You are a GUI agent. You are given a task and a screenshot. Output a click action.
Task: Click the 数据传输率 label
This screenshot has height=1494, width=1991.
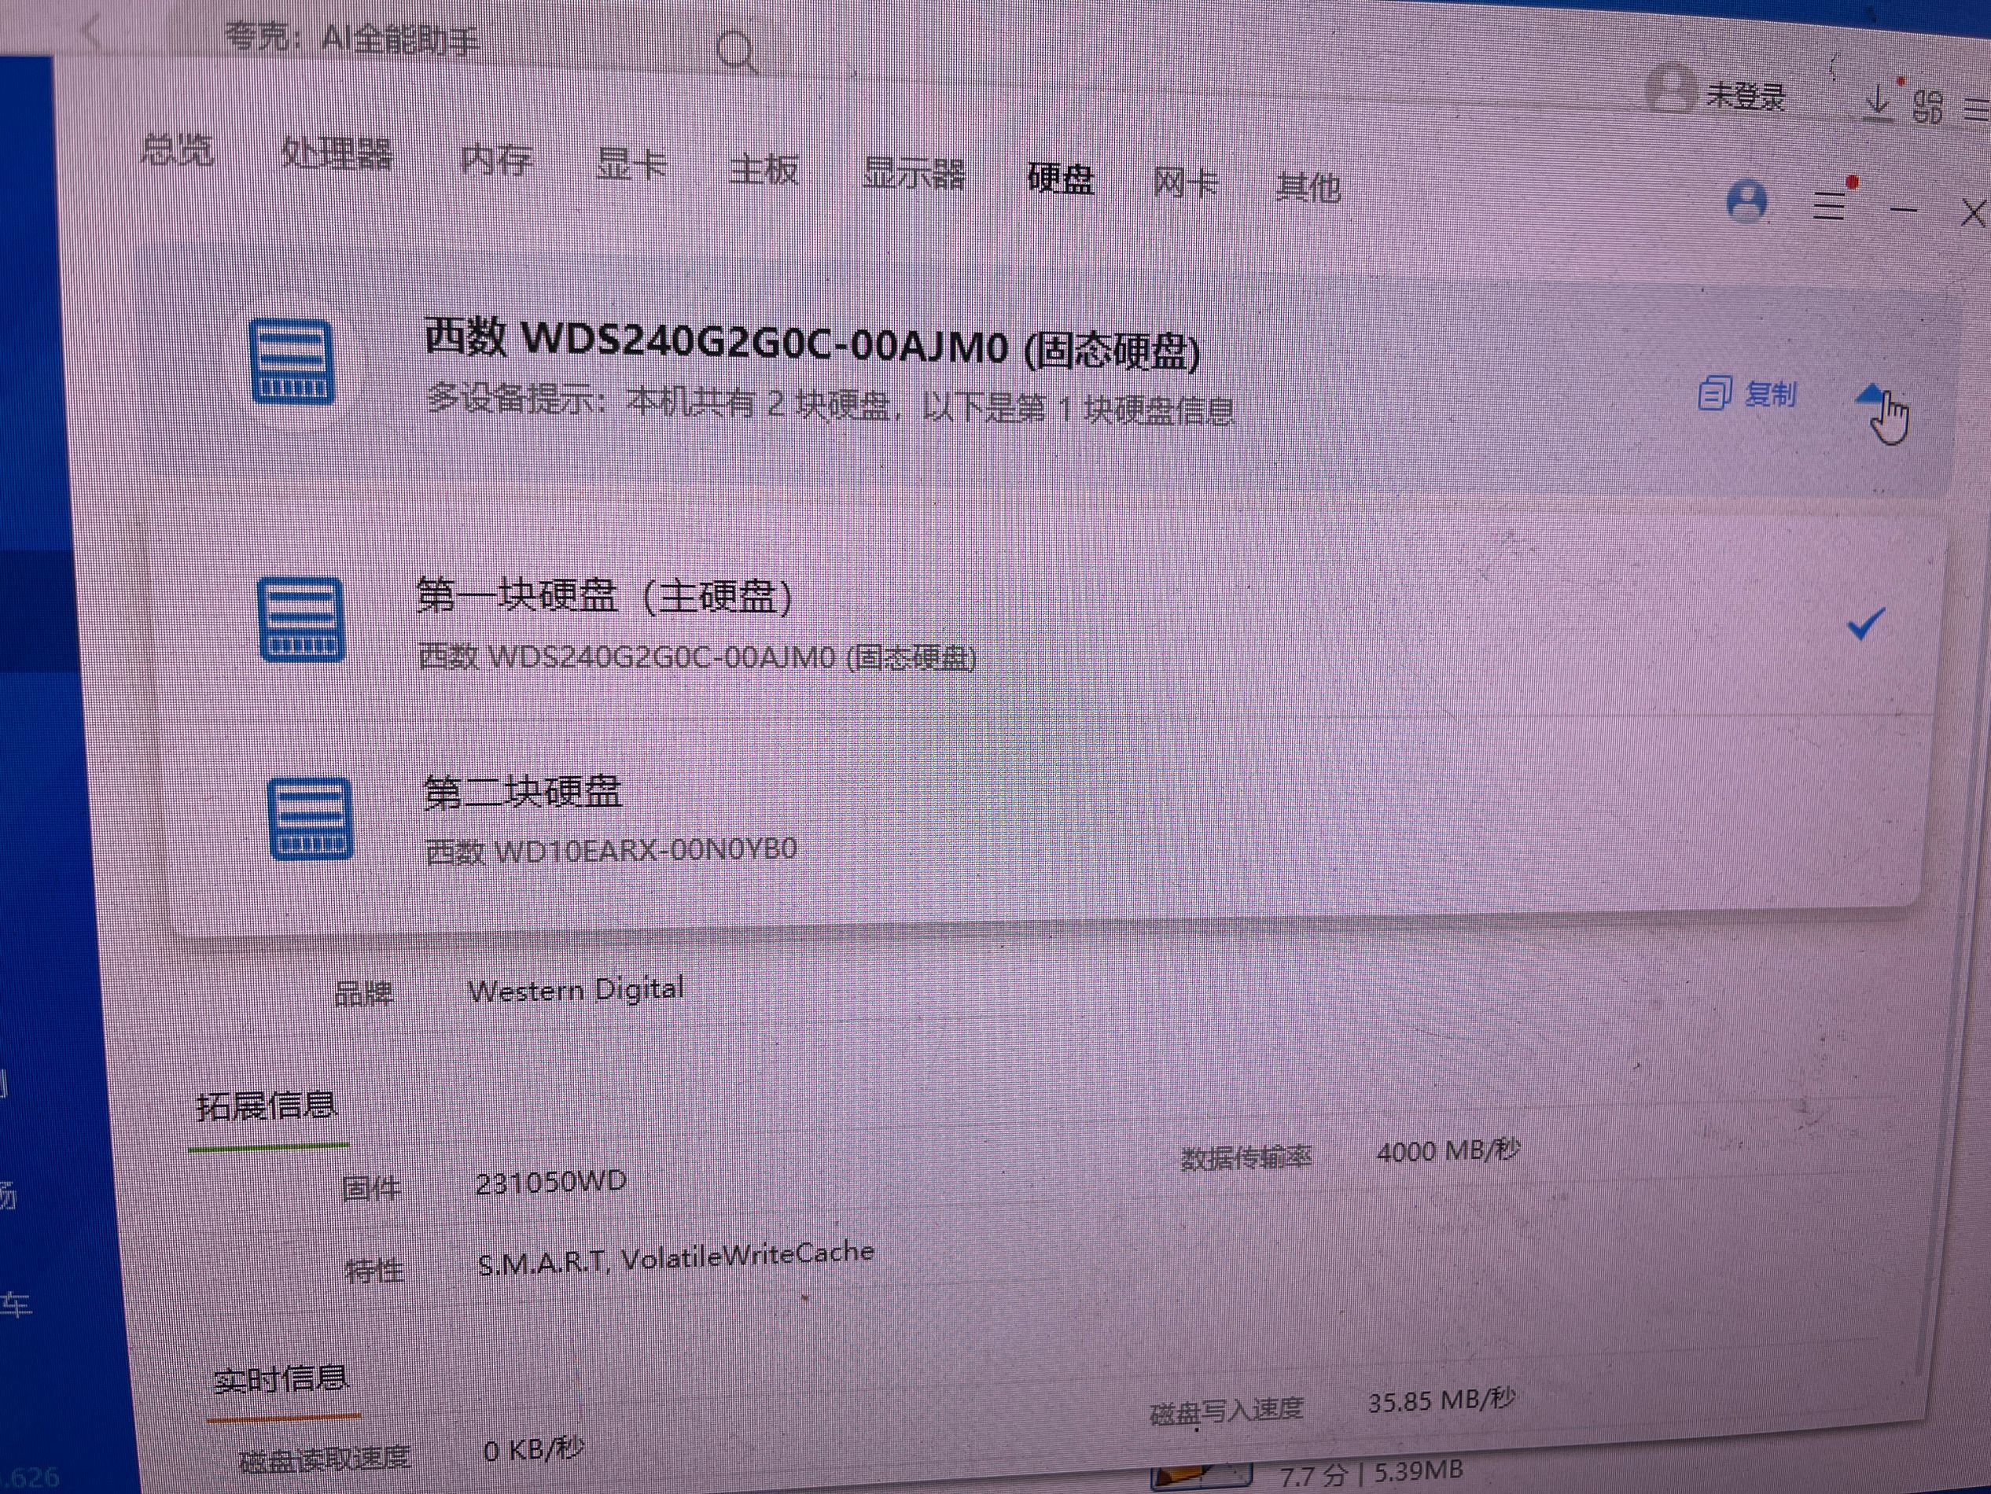click(x=1246, y=1158)
